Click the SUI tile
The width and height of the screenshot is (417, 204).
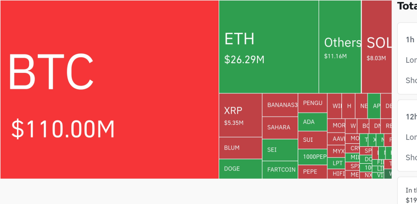(x=312, y=140)
